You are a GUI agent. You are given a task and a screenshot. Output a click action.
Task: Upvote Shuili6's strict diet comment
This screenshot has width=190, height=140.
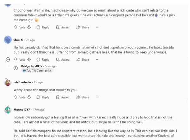click(15, 59)
